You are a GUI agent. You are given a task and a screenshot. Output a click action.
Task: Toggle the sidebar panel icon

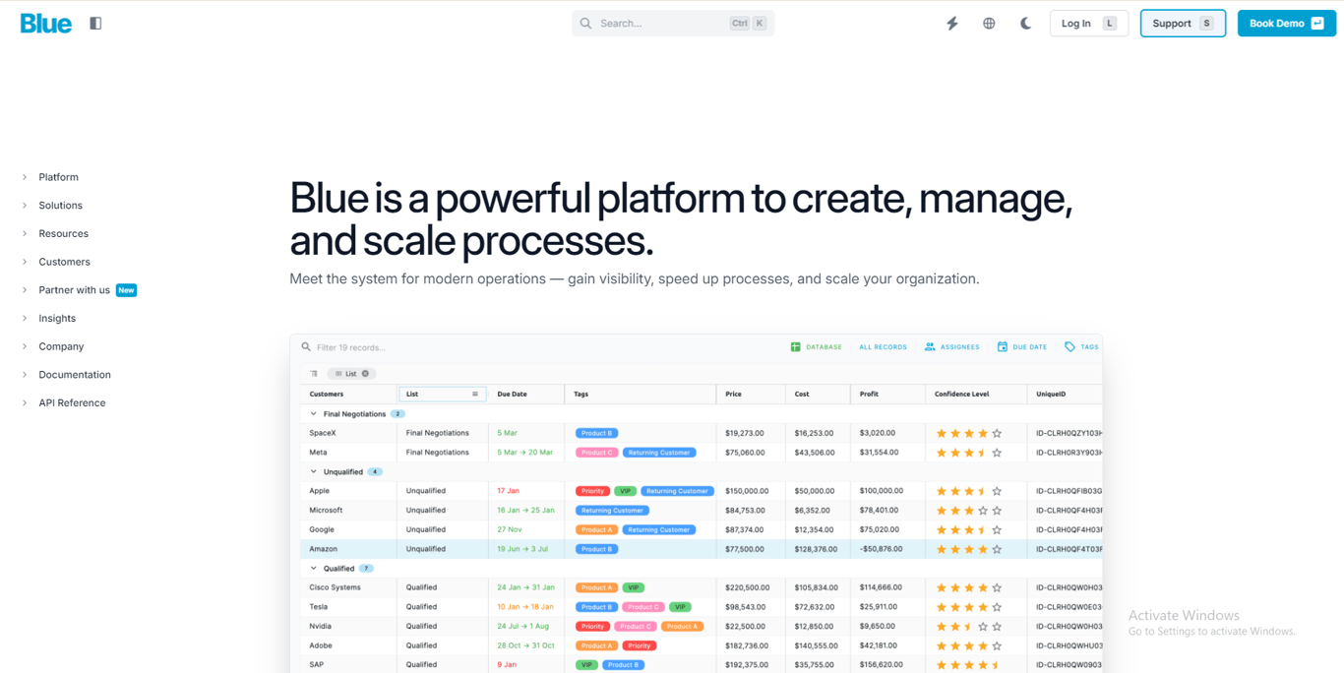(95, 23)
